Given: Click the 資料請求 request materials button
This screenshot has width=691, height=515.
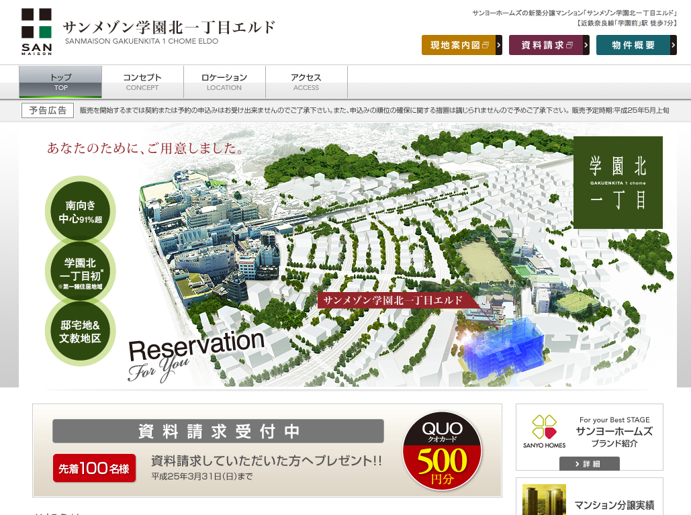Looking at the screenshot, I should tap(549, 46).
